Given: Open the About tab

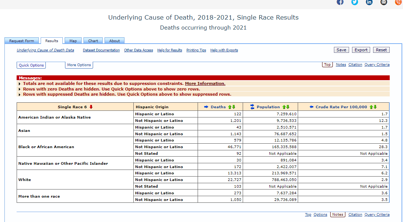Looking at the screenshot, I should click(115, 41).
